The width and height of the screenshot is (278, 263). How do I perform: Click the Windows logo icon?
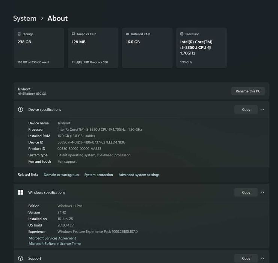[x=21, y=192]
